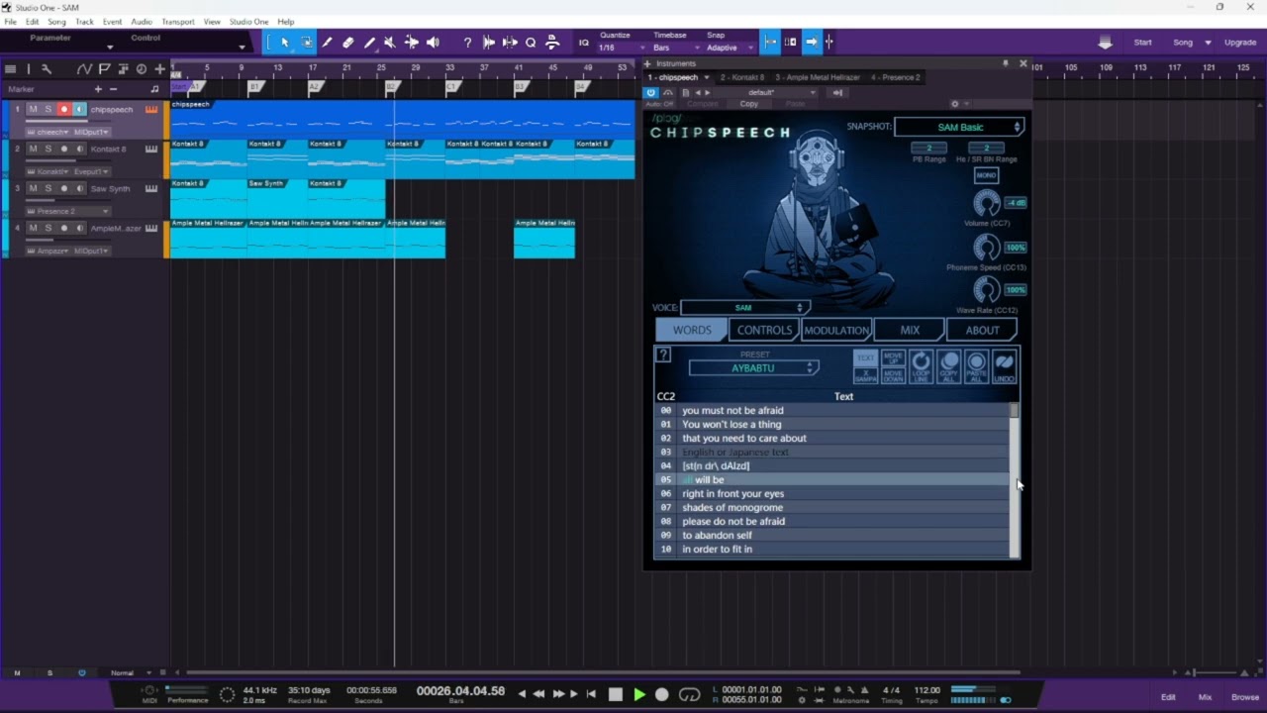Image resolution: width=1267 pixels, height=713 pixels.
Task: Click the B1 timeline marker
Action: [254, 87]
